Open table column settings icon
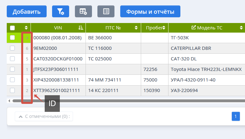The width and height of the screenshot is (245, 139). tap(83, 12)
